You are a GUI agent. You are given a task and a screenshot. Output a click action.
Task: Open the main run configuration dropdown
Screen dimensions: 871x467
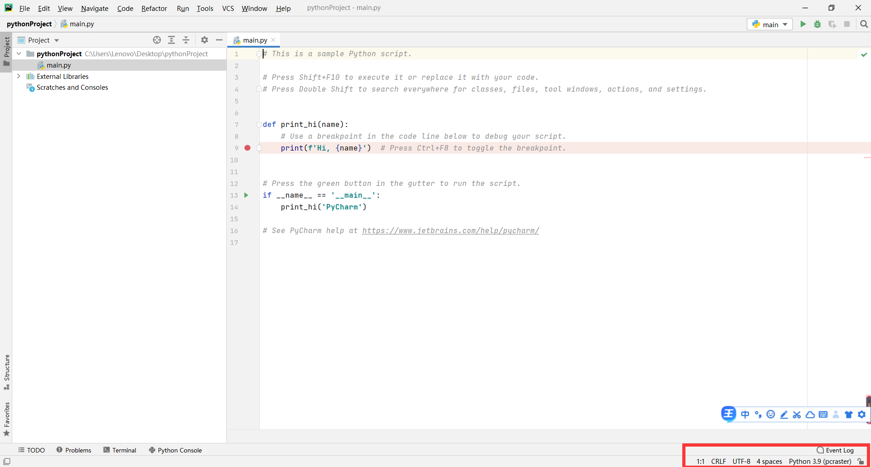[770, 24]
